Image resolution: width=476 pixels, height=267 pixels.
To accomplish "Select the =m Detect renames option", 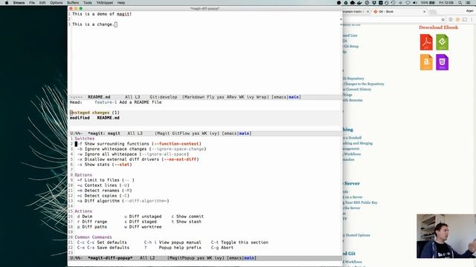I will (x=104, y=191).
